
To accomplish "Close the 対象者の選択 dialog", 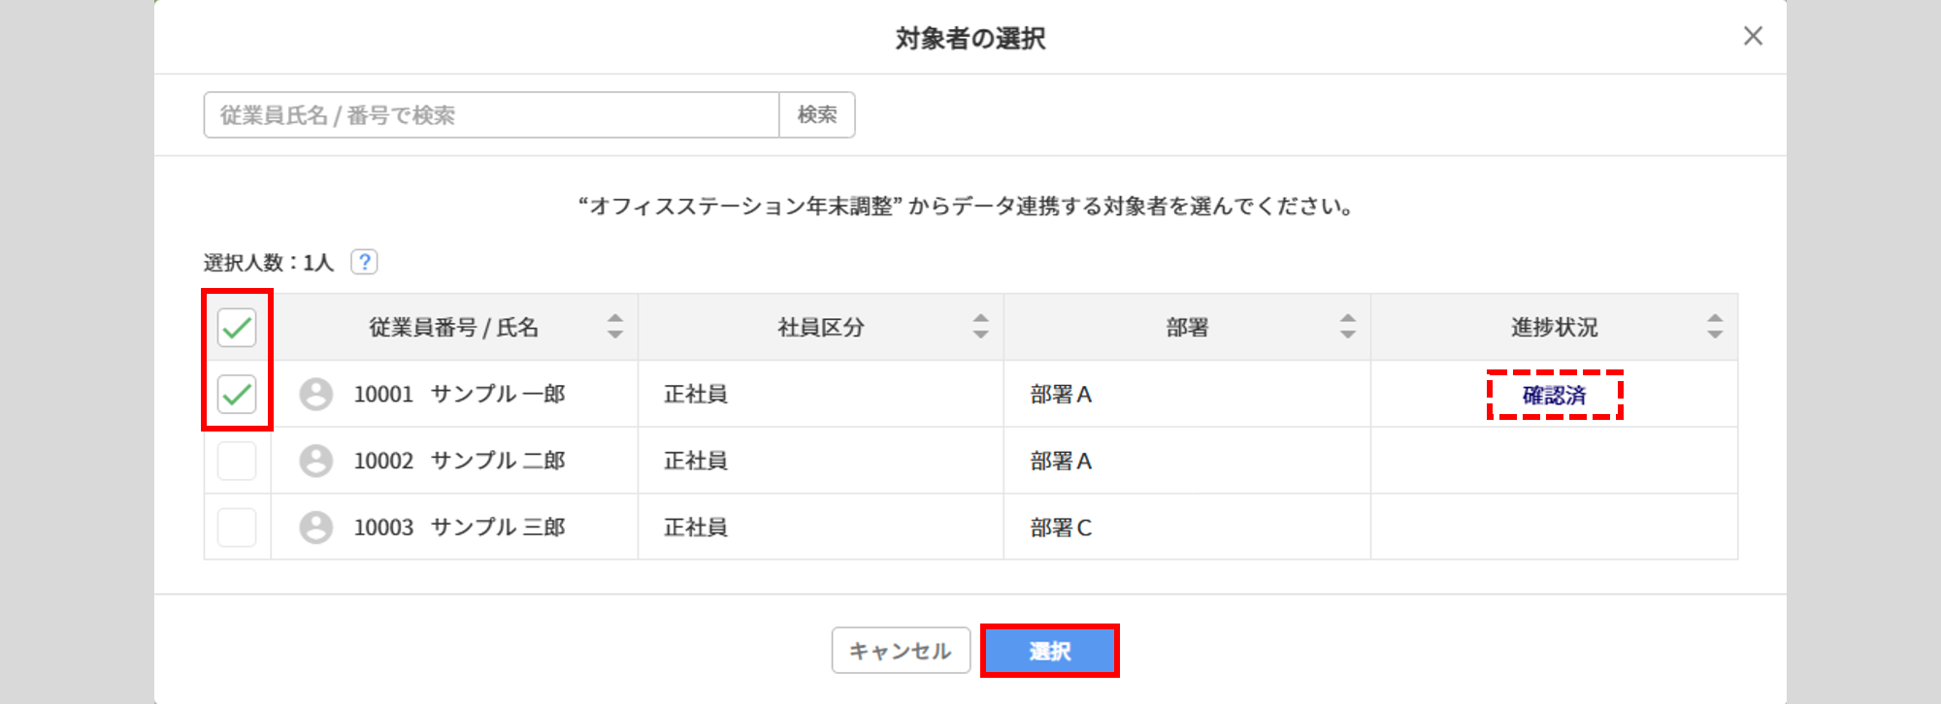I will [1752, 37].
